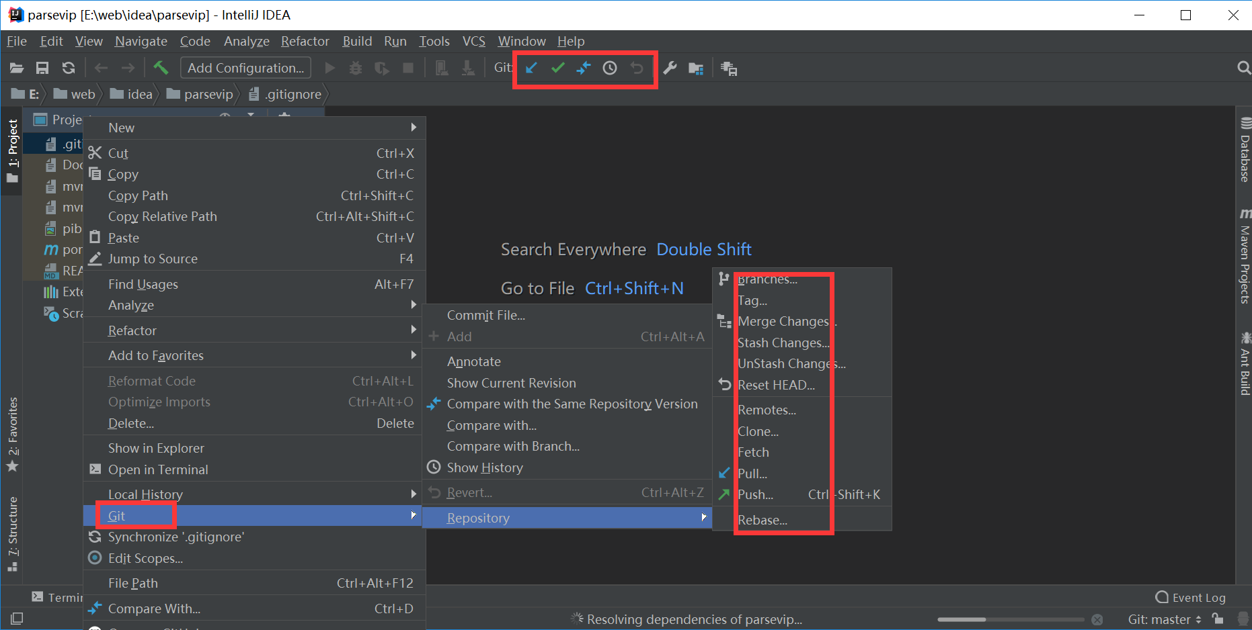Select Push in the Repository submenu
The image size is (1252, 630).
point(802,494)
